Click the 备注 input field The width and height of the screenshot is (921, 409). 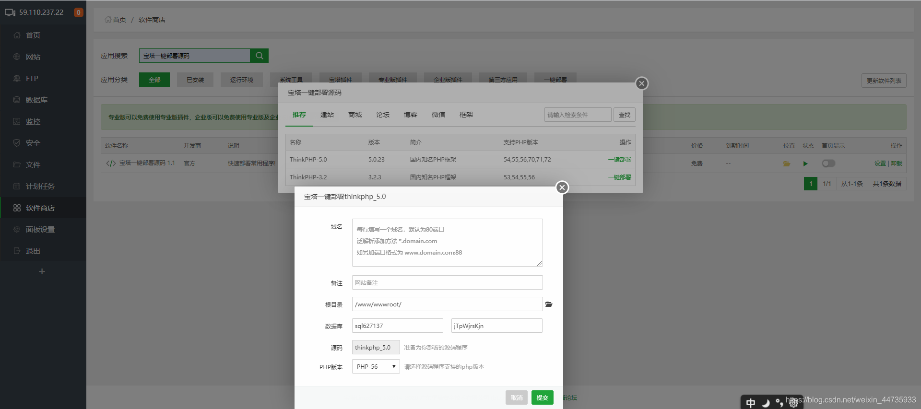(448, 282)
